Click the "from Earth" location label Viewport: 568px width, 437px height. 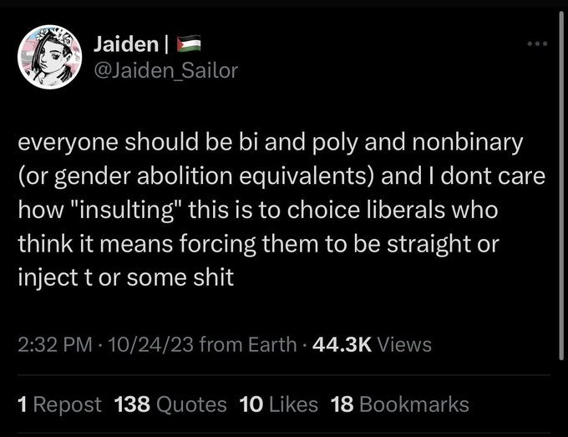(x=248, y=344)
